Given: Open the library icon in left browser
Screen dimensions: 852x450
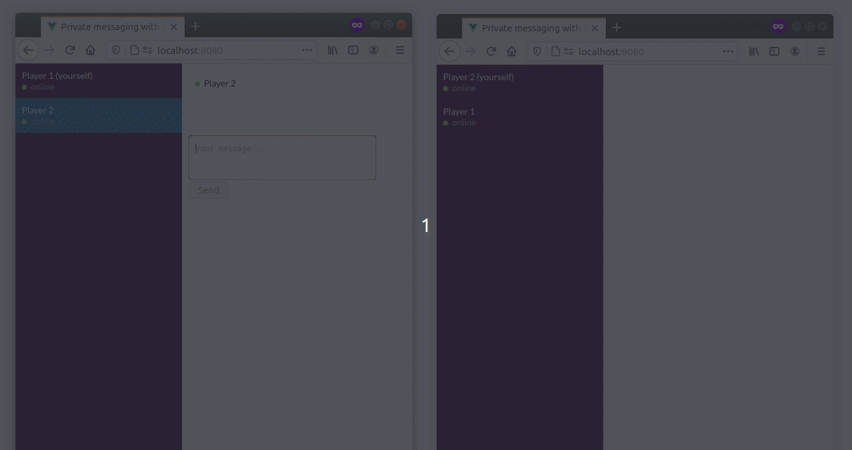Looking at the screenshot, I should pos(333,50).
